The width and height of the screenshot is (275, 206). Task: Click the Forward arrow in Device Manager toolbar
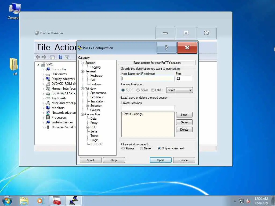click(44, 57)
